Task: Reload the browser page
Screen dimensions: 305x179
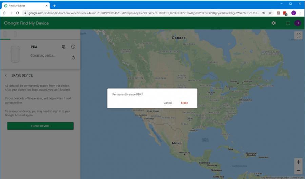Action: click(x=17, y=13)
